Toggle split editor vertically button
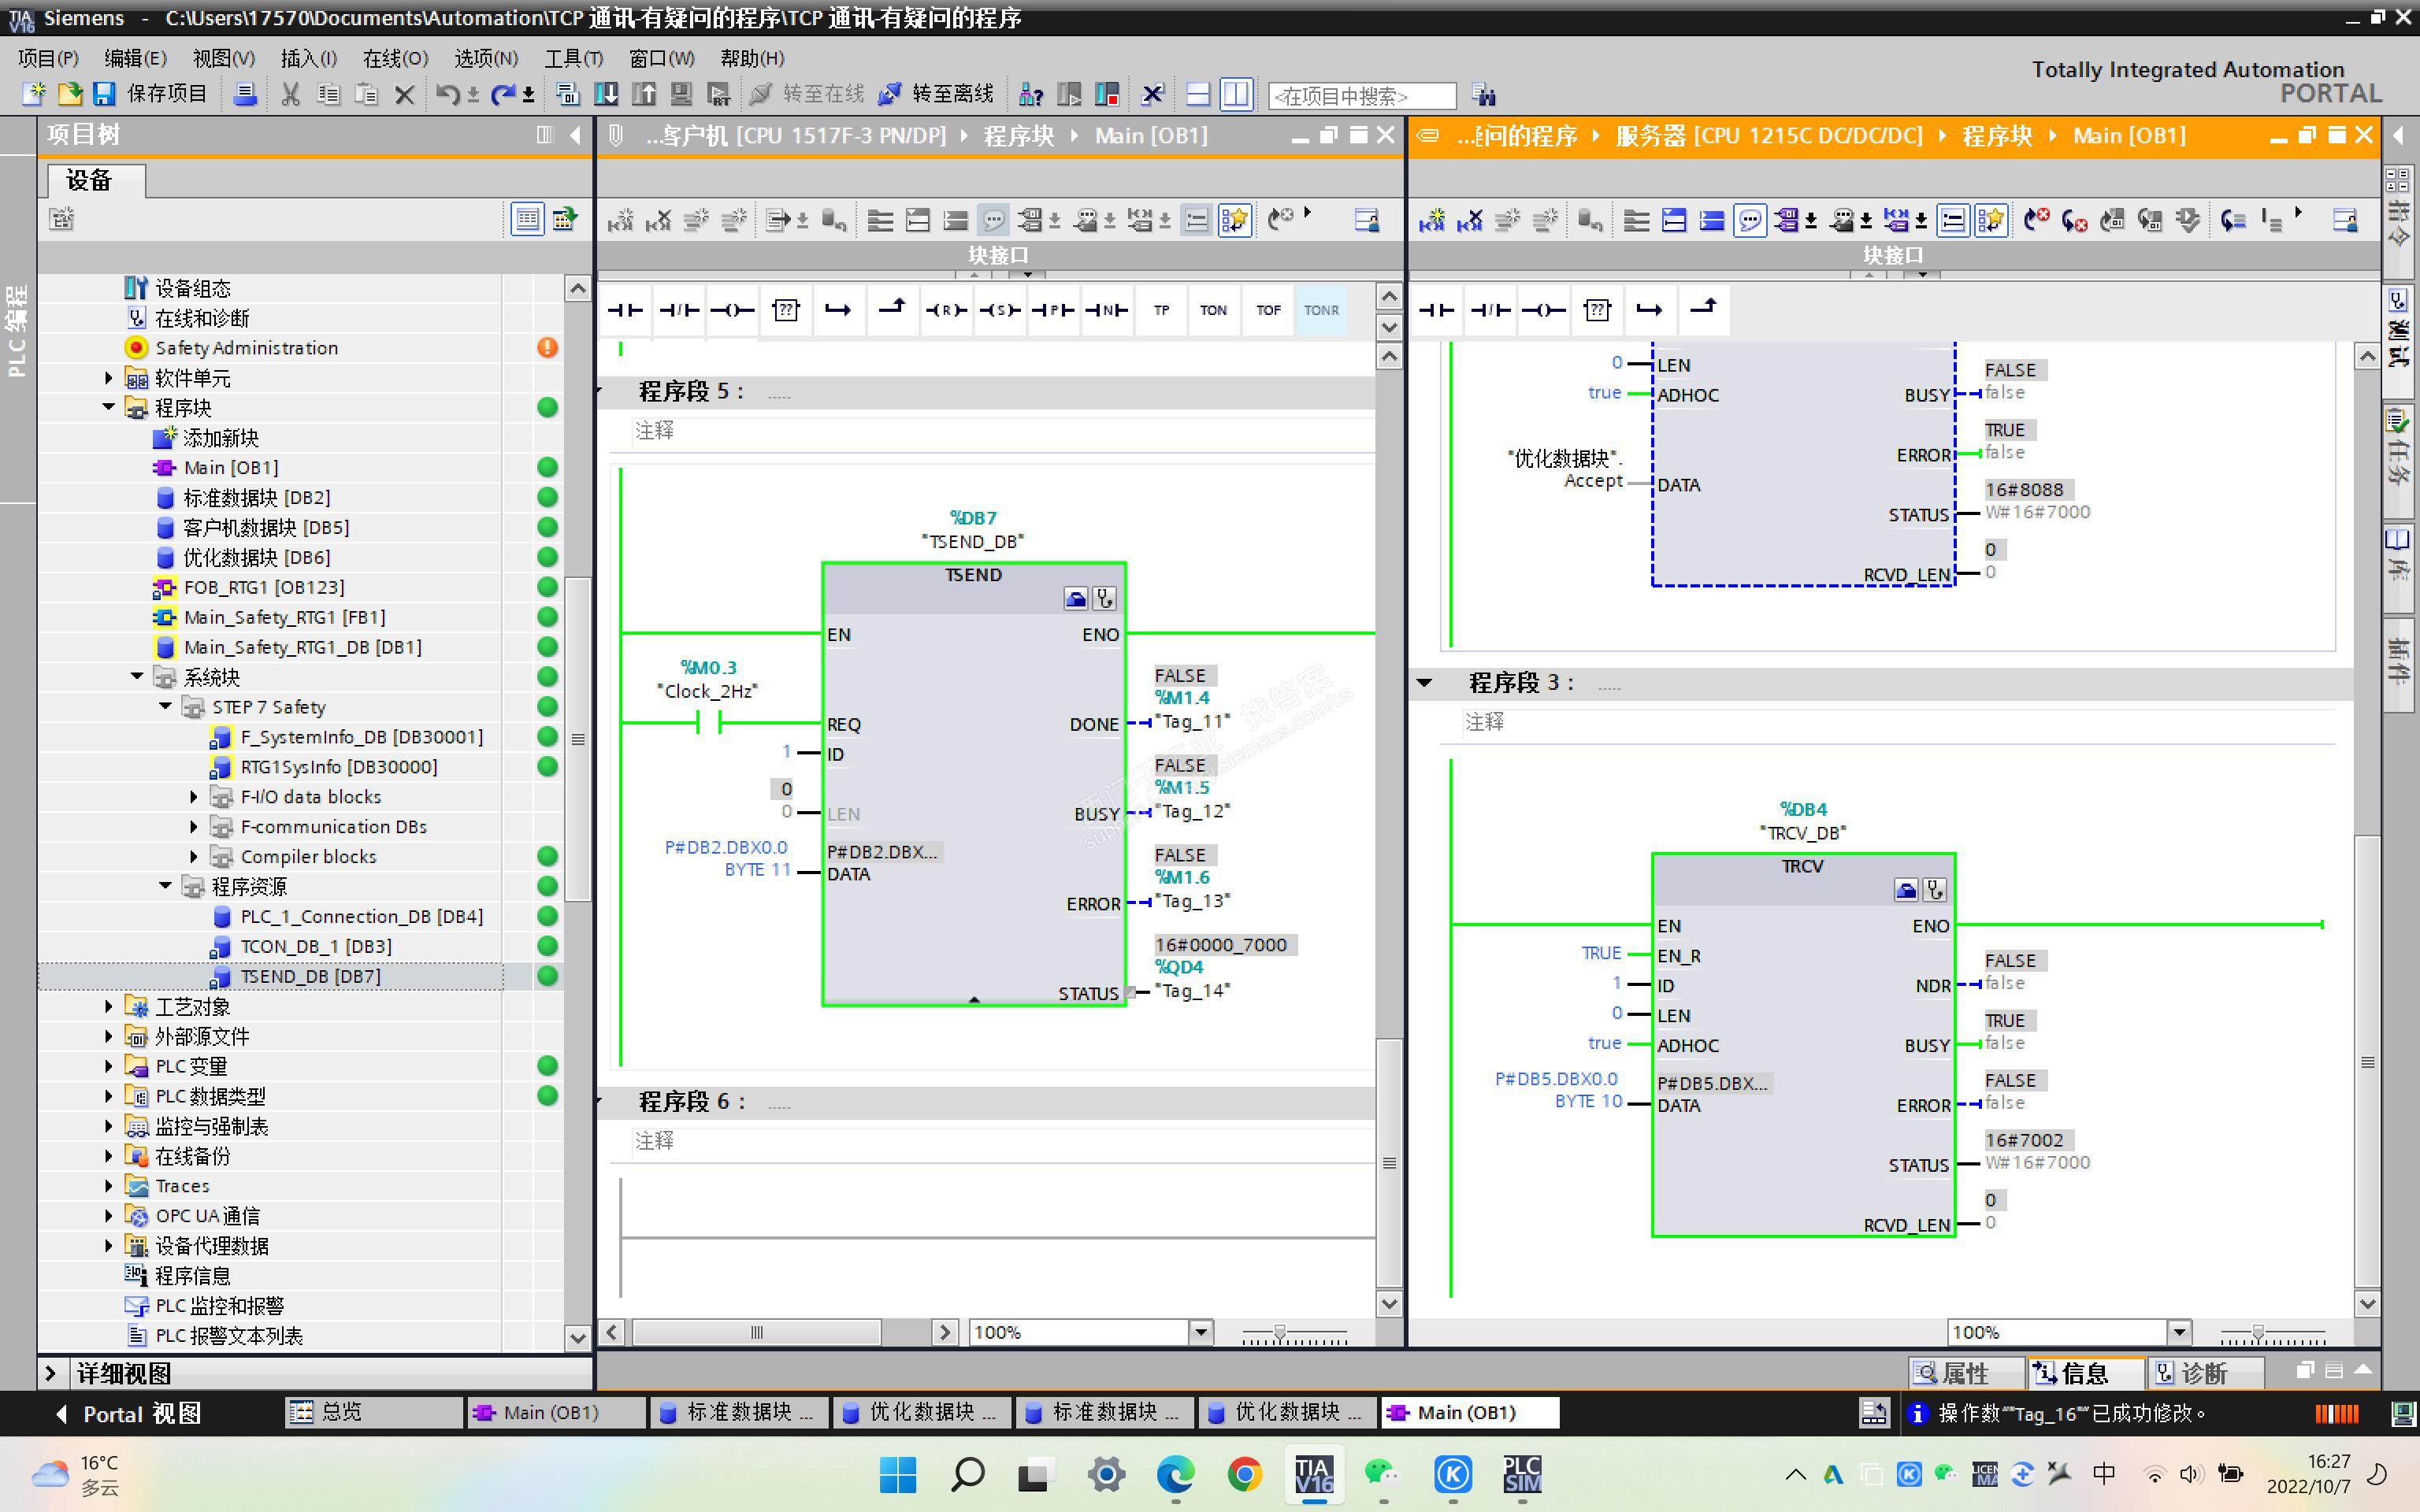This screenshot has width=2420, height=1512. click(1236, 94)
